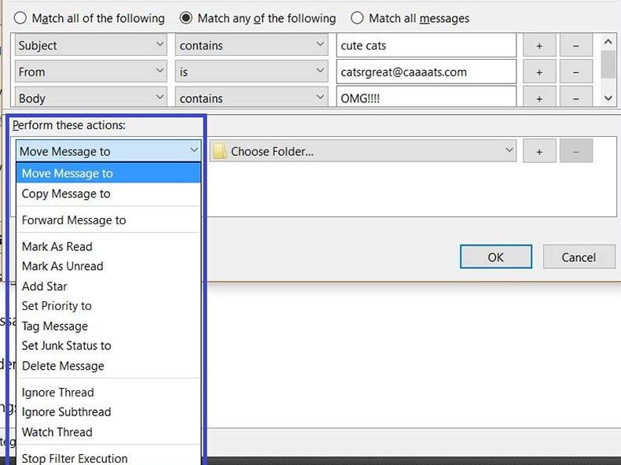Remove the Body condition row
The width and height of the screenshot is (621, 465).
click(x=576, y=98)
